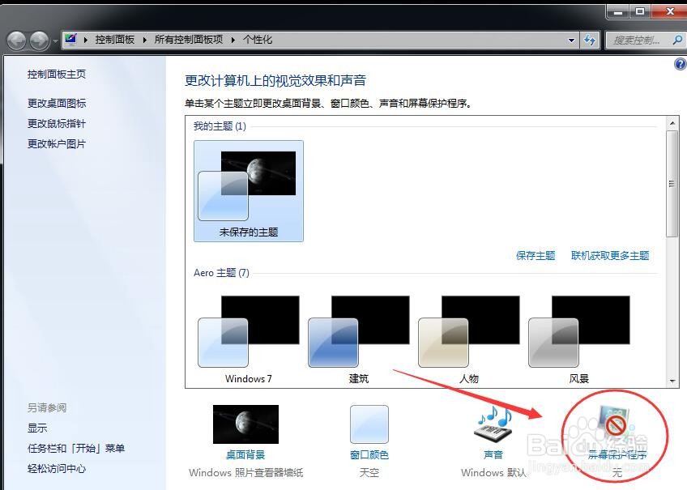
Task: Click Windows 照片查看器墙纸 caption text
Action: pyautogui.click(x=245, y=473)
